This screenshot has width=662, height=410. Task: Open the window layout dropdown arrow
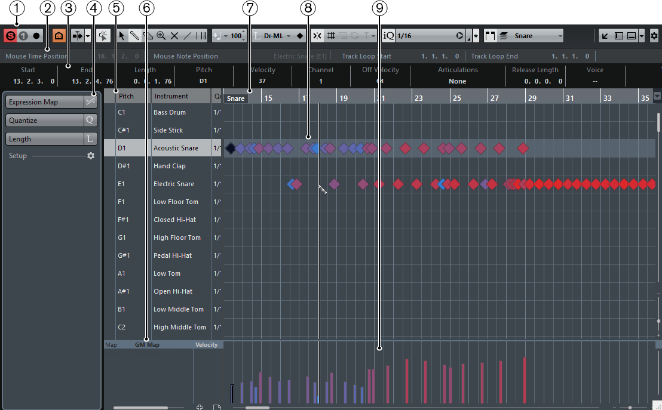pos(642,36)
